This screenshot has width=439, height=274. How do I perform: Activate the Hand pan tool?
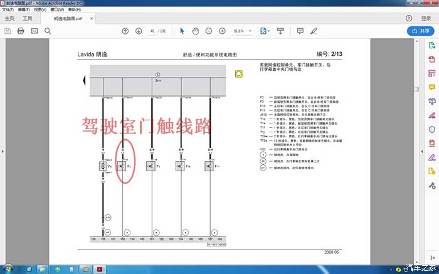point(196,31)
